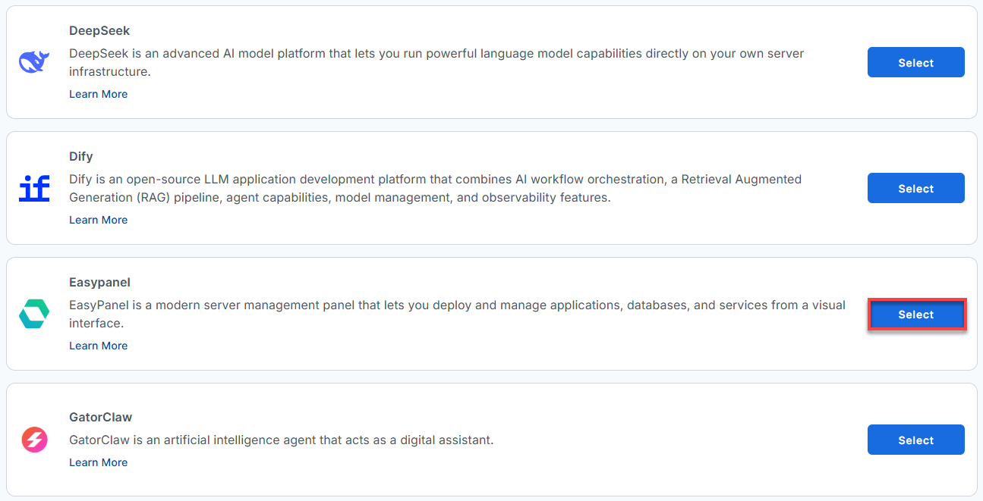Click the DeepSeek whale logo icon
Viewport: 983px width, 501px height.
(34, 62)
